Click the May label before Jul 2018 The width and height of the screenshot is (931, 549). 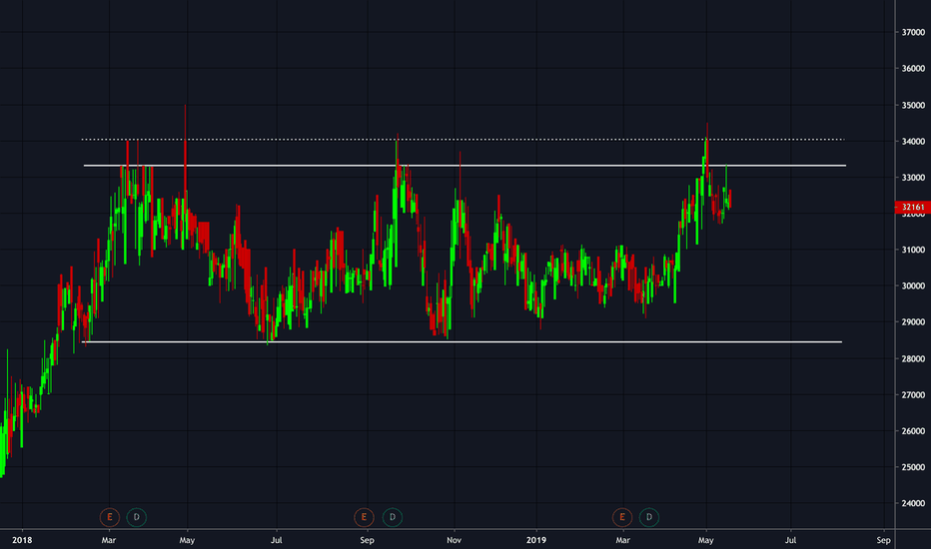click(x=187, y=540)
